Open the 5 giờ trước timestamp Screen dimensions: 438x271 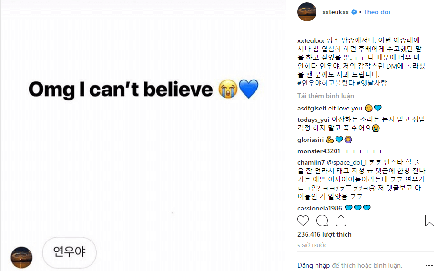(x=312, y=246)
